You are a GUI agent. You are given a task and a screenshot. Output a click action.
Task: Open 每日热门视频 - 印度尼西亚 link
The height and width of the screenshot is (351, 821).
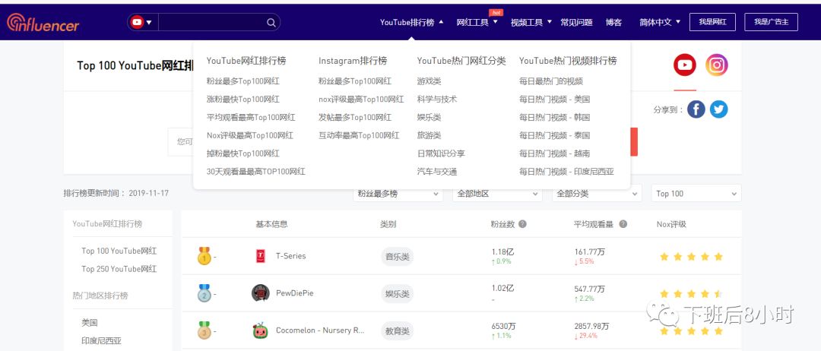566,172
